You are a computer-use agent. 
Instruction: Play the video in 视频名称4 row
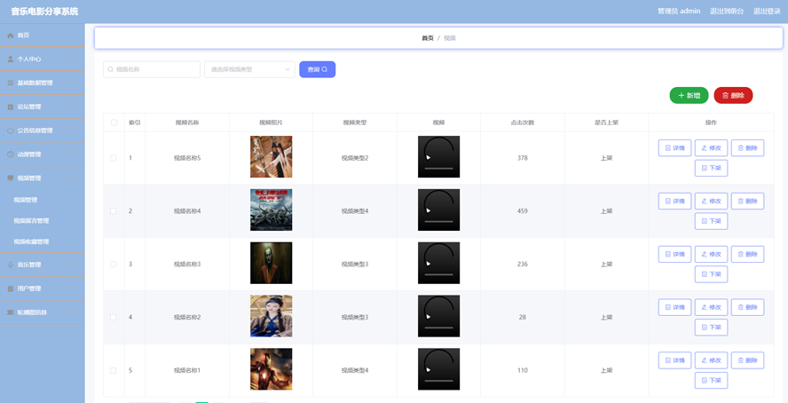click(x=429, y=210)
